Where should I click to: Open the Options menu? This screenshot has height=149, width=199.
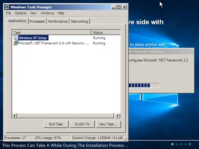(x=21, y=13)
